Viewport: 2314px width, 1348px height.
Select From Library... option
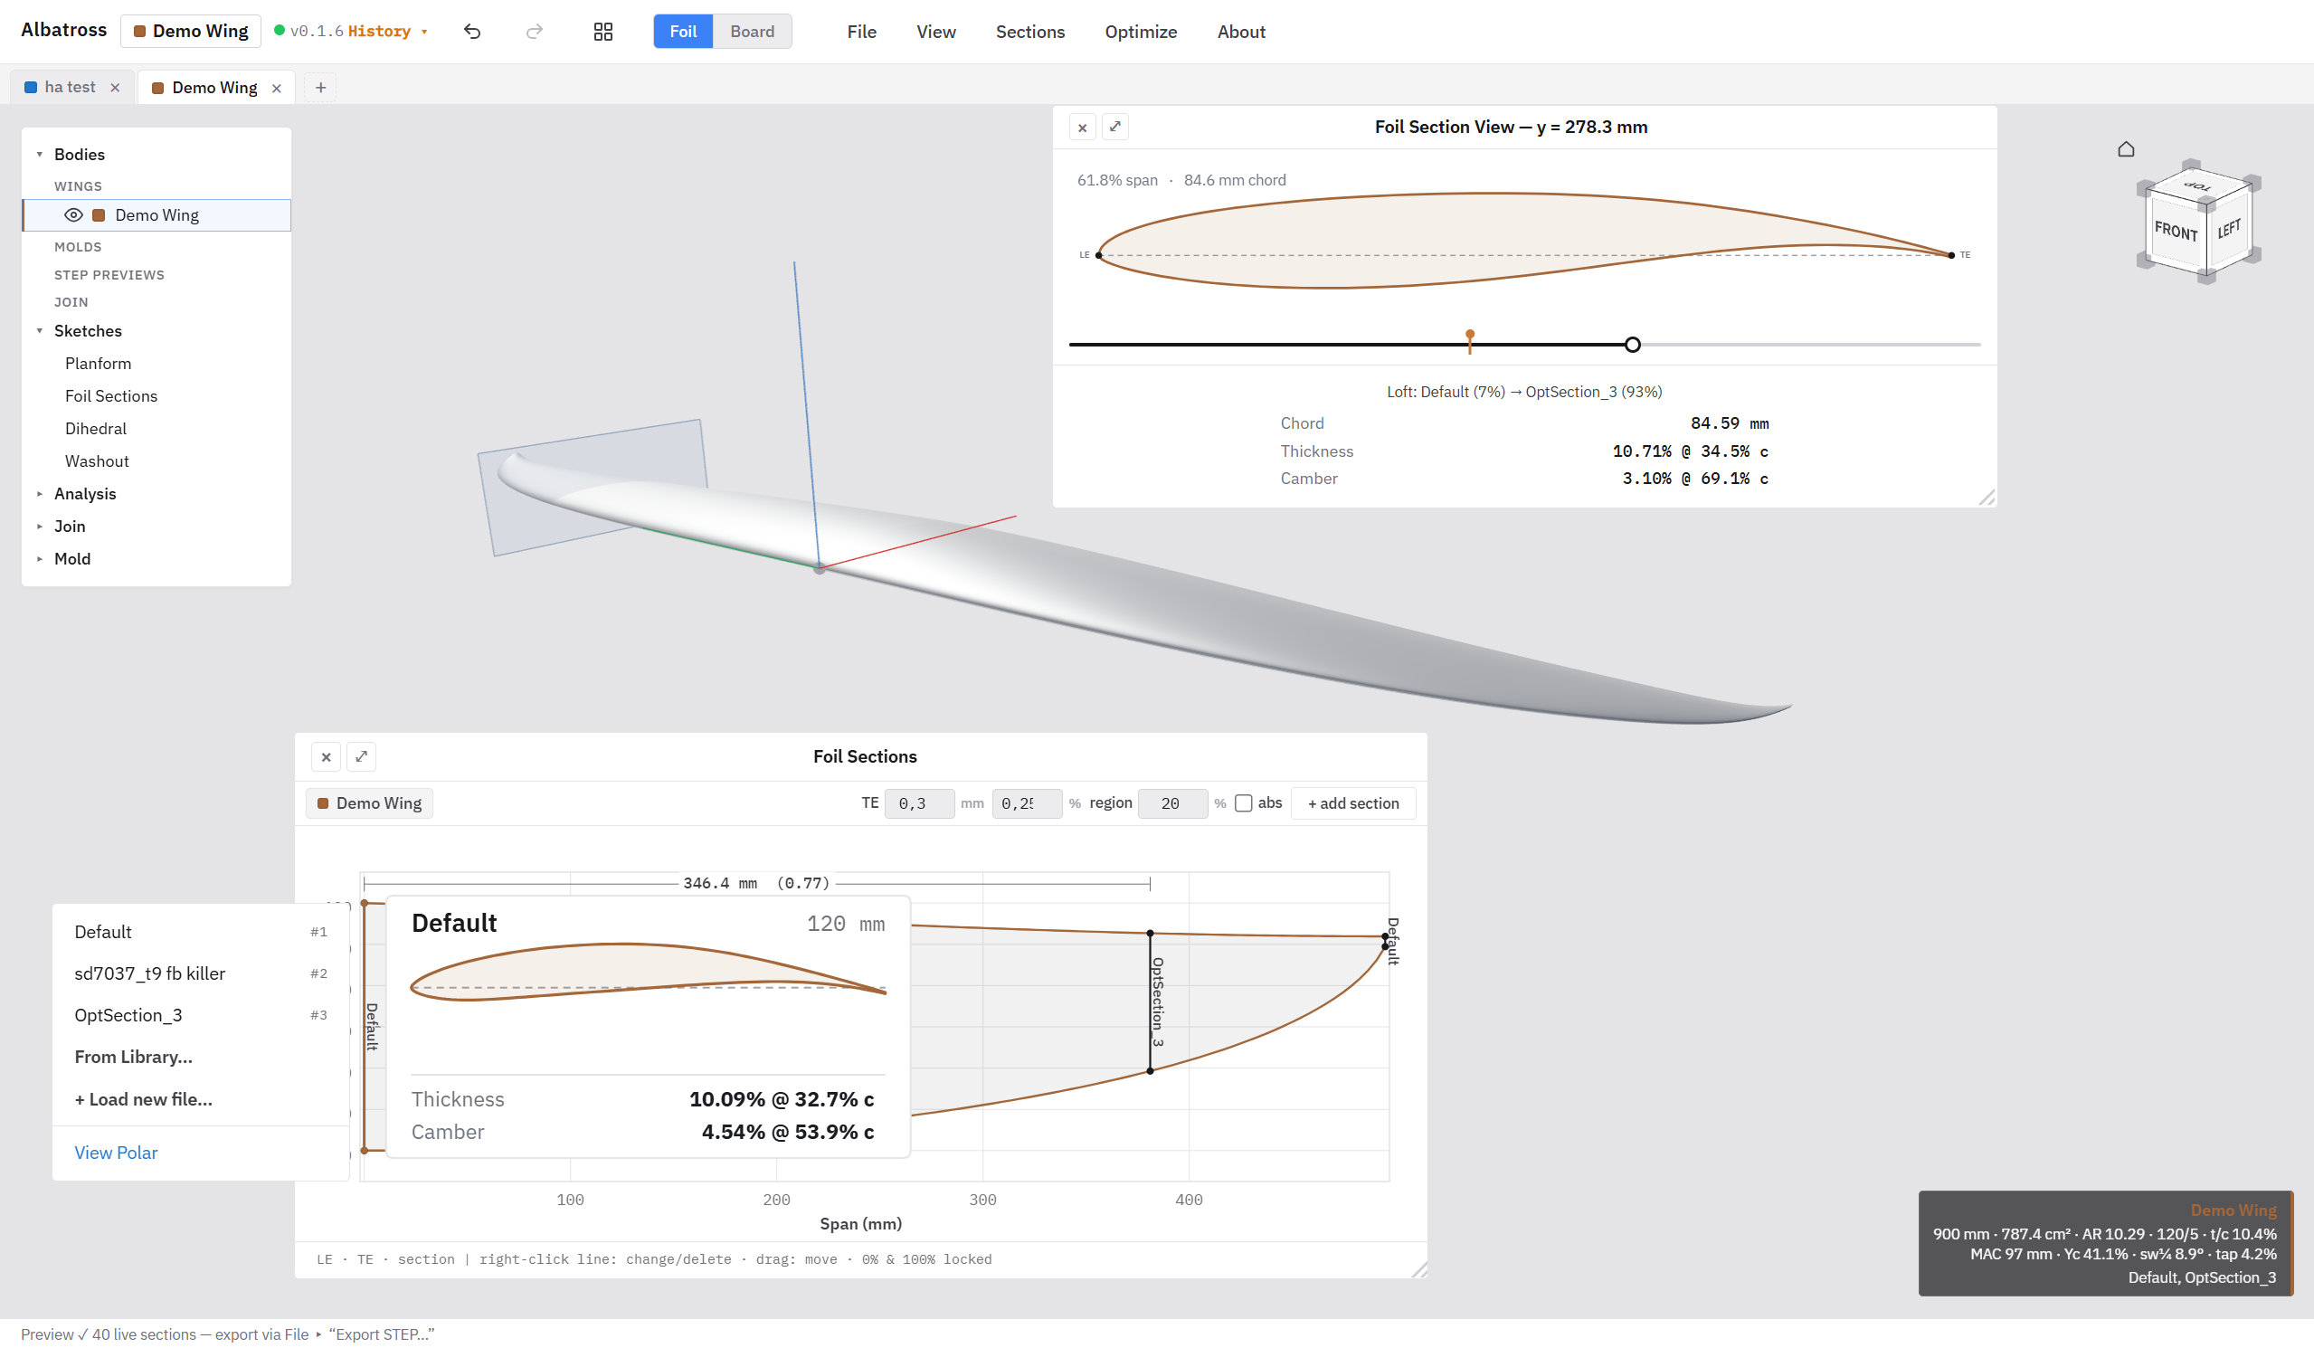(200, 1057)
